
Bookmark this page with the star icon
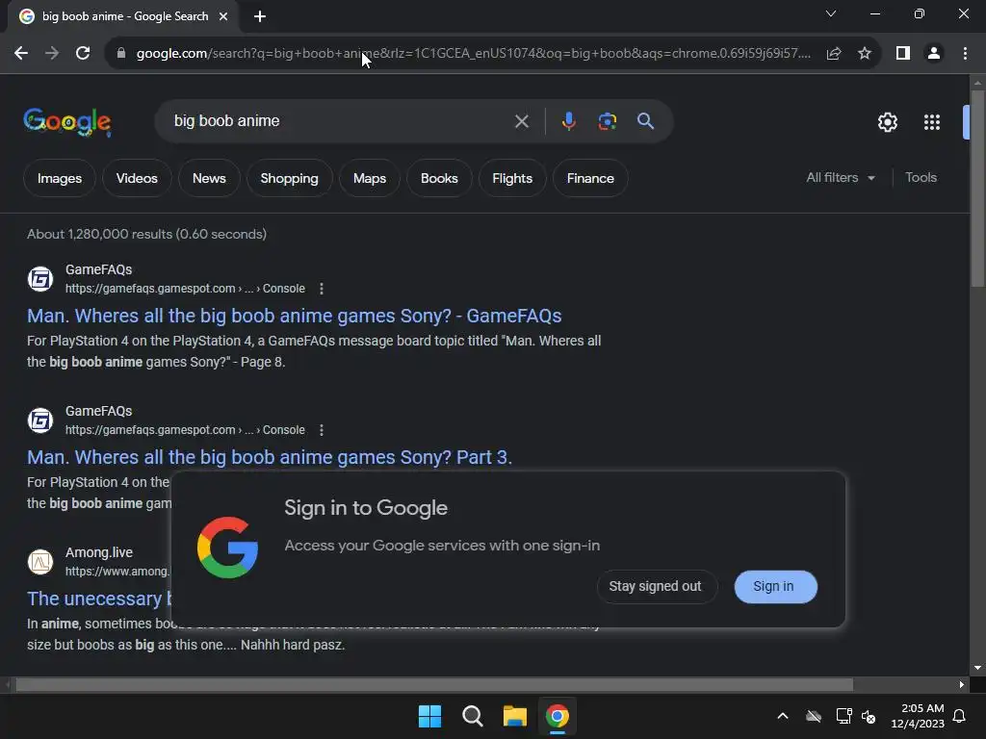(865, 54)
